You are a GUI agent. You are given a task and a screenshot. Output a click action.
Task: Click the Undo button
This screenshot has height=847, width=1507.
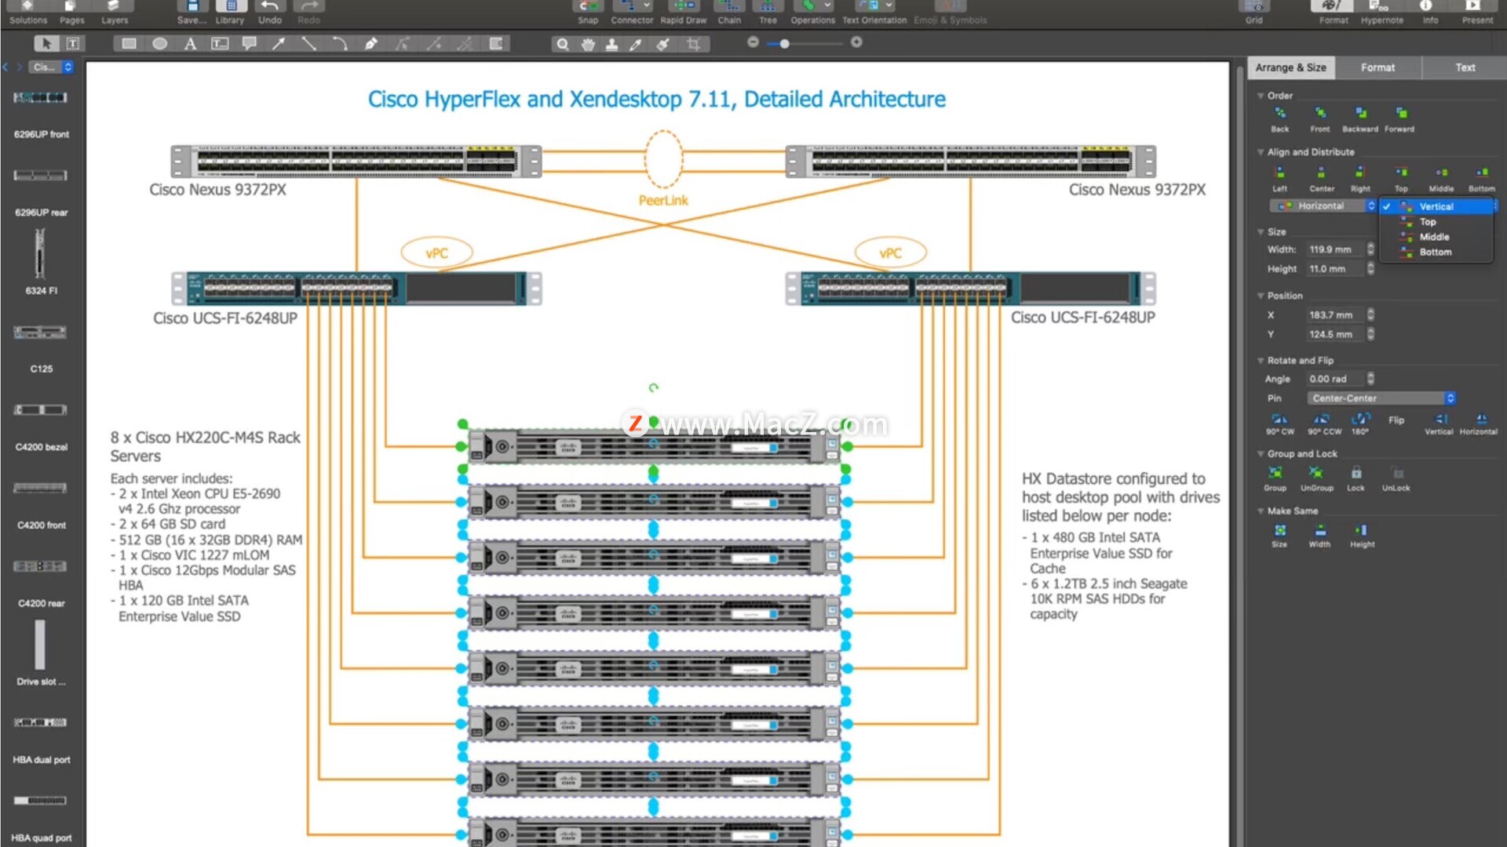pos(270,13)
